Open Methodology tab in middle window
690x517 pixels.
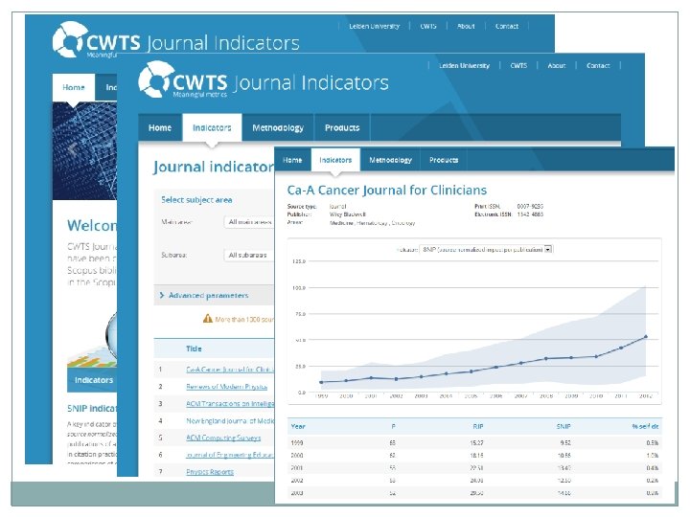coord(278,127)
